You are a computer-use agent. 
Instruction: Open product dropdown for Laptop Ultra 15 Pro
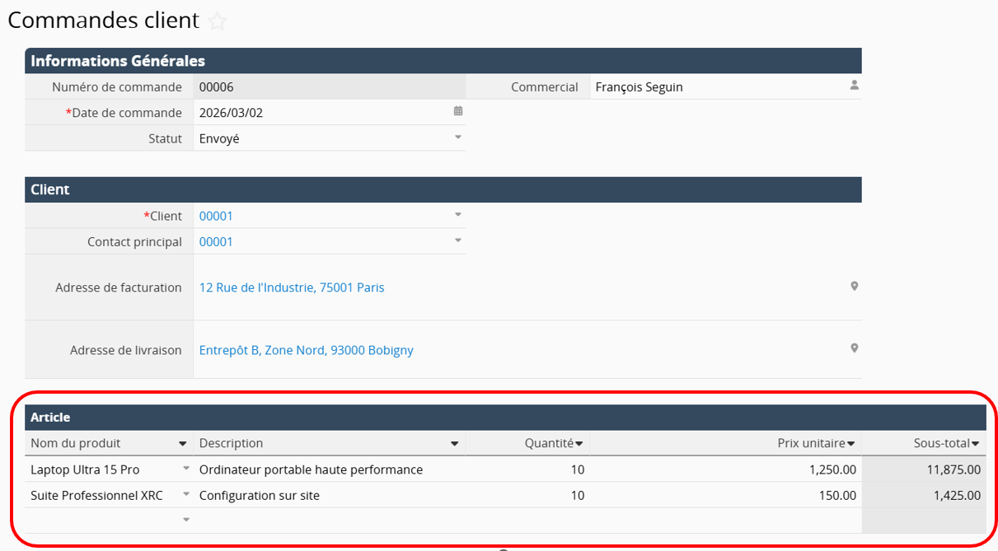click(x=186, y=469)
